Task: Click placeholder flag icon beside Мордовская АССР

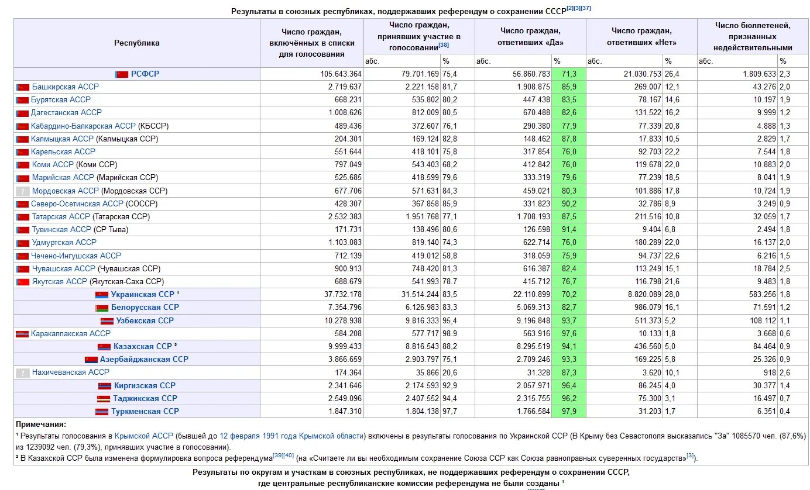Action: tap(23, 191)
